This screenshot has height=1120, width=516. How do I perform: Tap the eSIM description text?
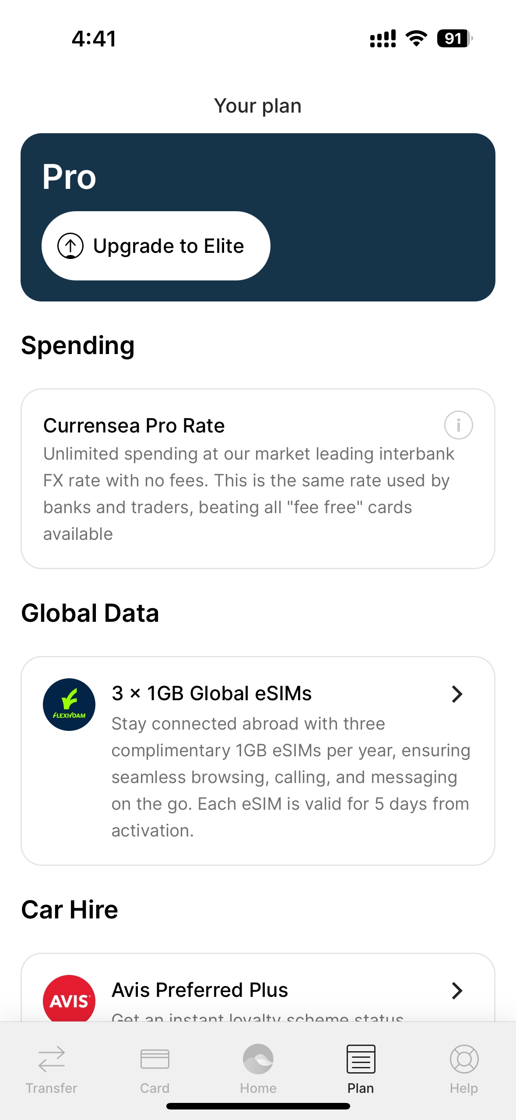[291, 777]
